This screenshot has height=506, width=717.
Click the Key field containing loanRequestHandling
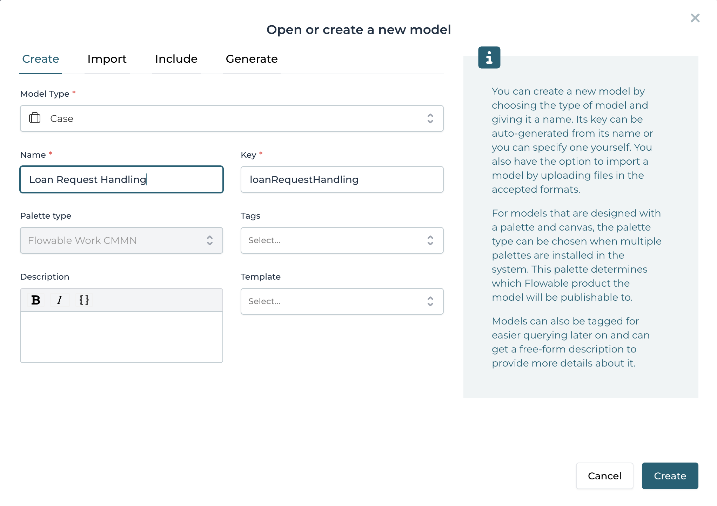click(x=342, y=179)
